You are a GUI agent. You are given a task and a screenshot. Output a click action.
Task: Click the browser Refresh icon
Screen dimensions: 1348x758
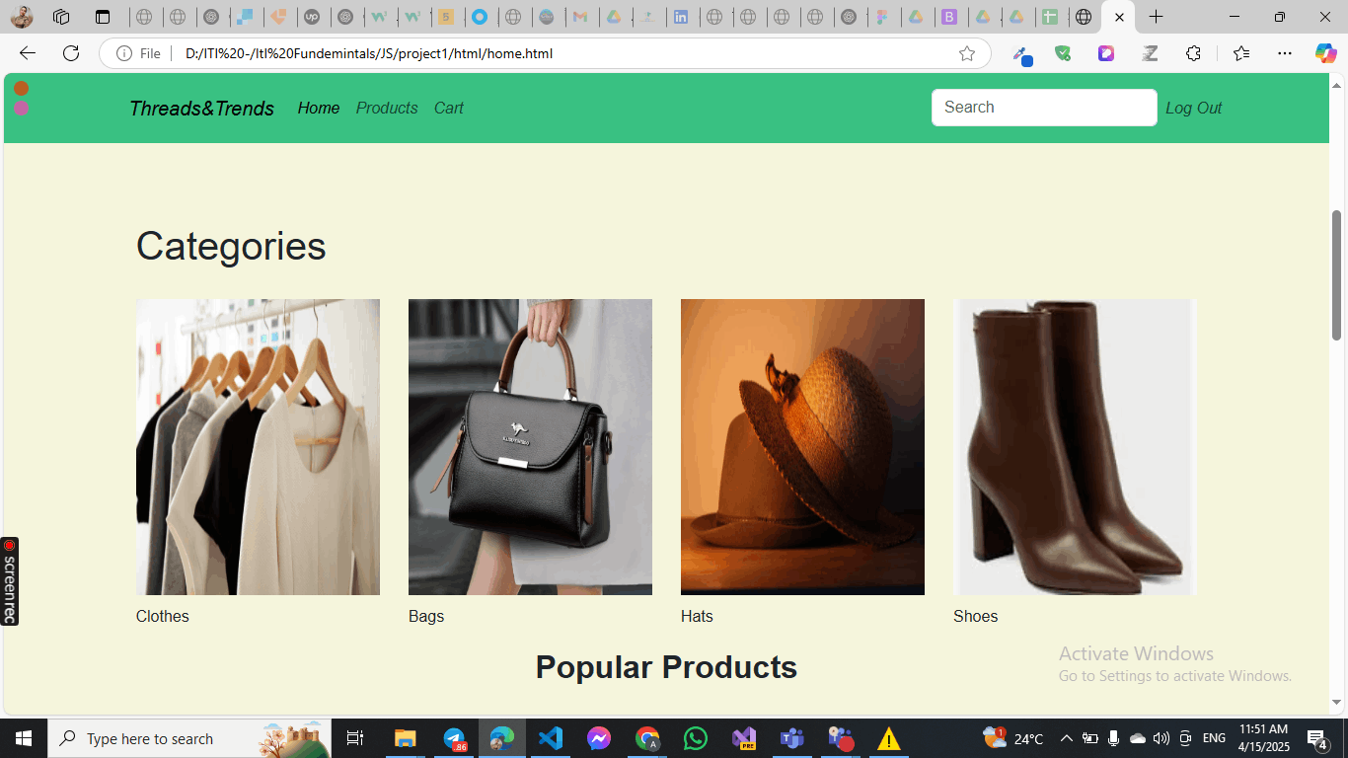pos(71,53)
